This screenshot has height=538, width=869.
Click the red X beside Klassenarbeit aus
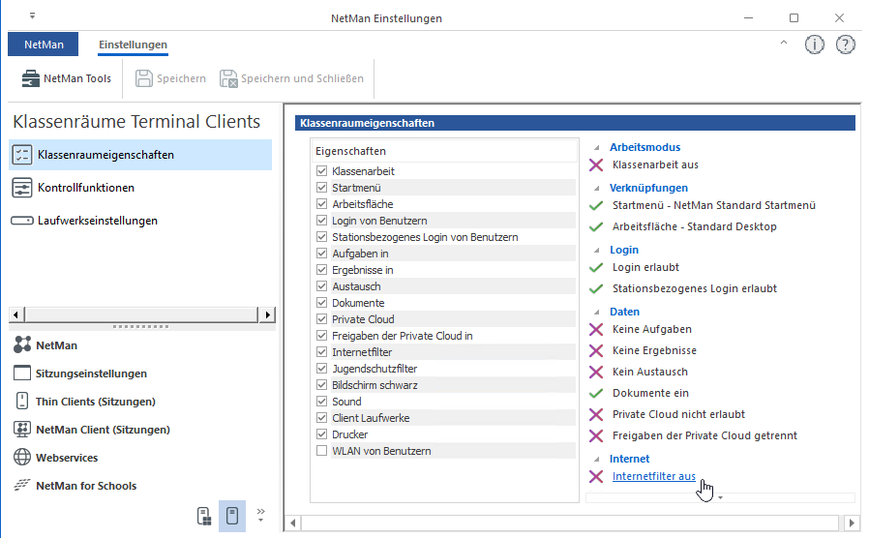click(x=596, y=165)
